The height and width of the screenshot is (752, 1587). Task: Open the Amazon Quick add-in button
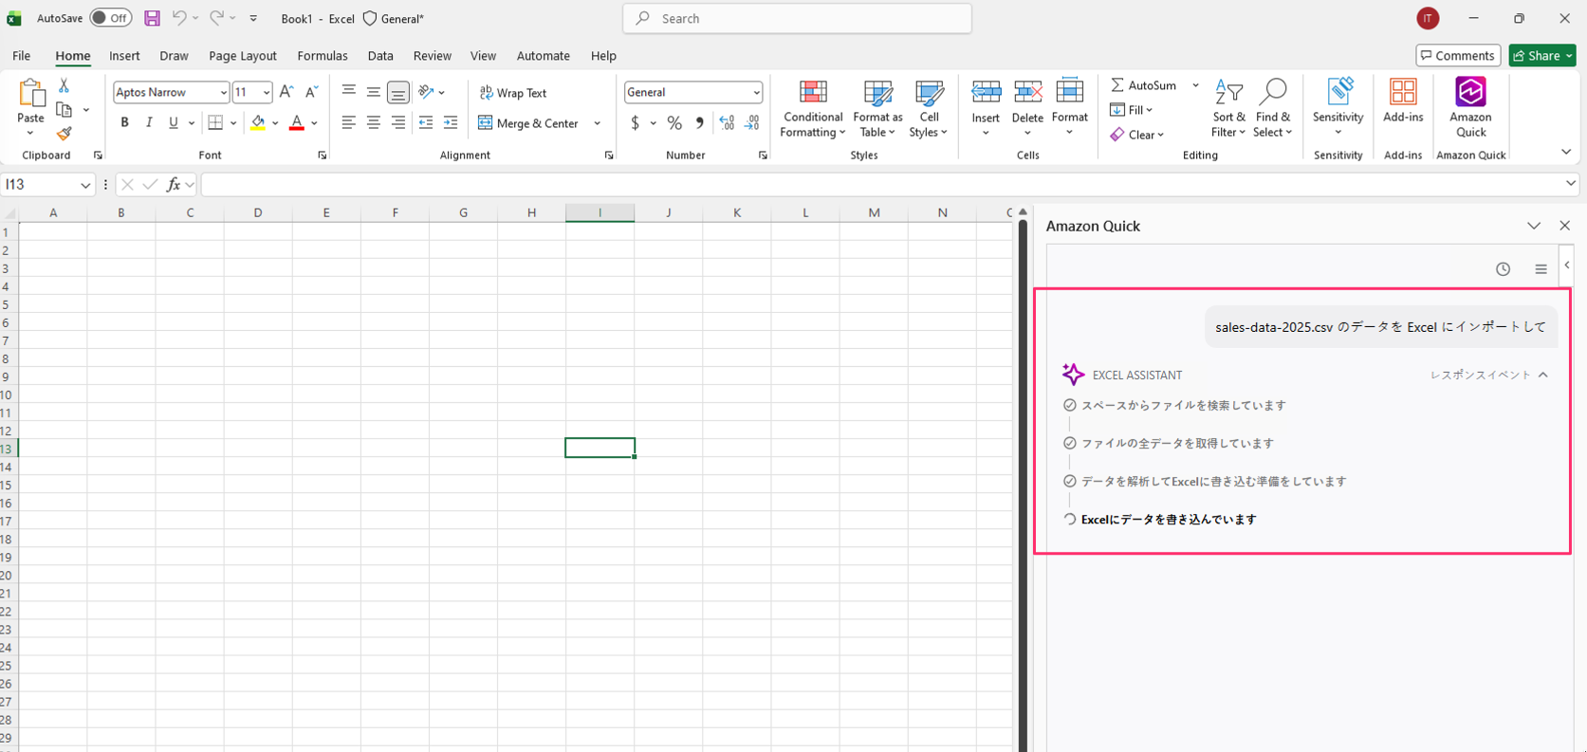pos(1470,108)
